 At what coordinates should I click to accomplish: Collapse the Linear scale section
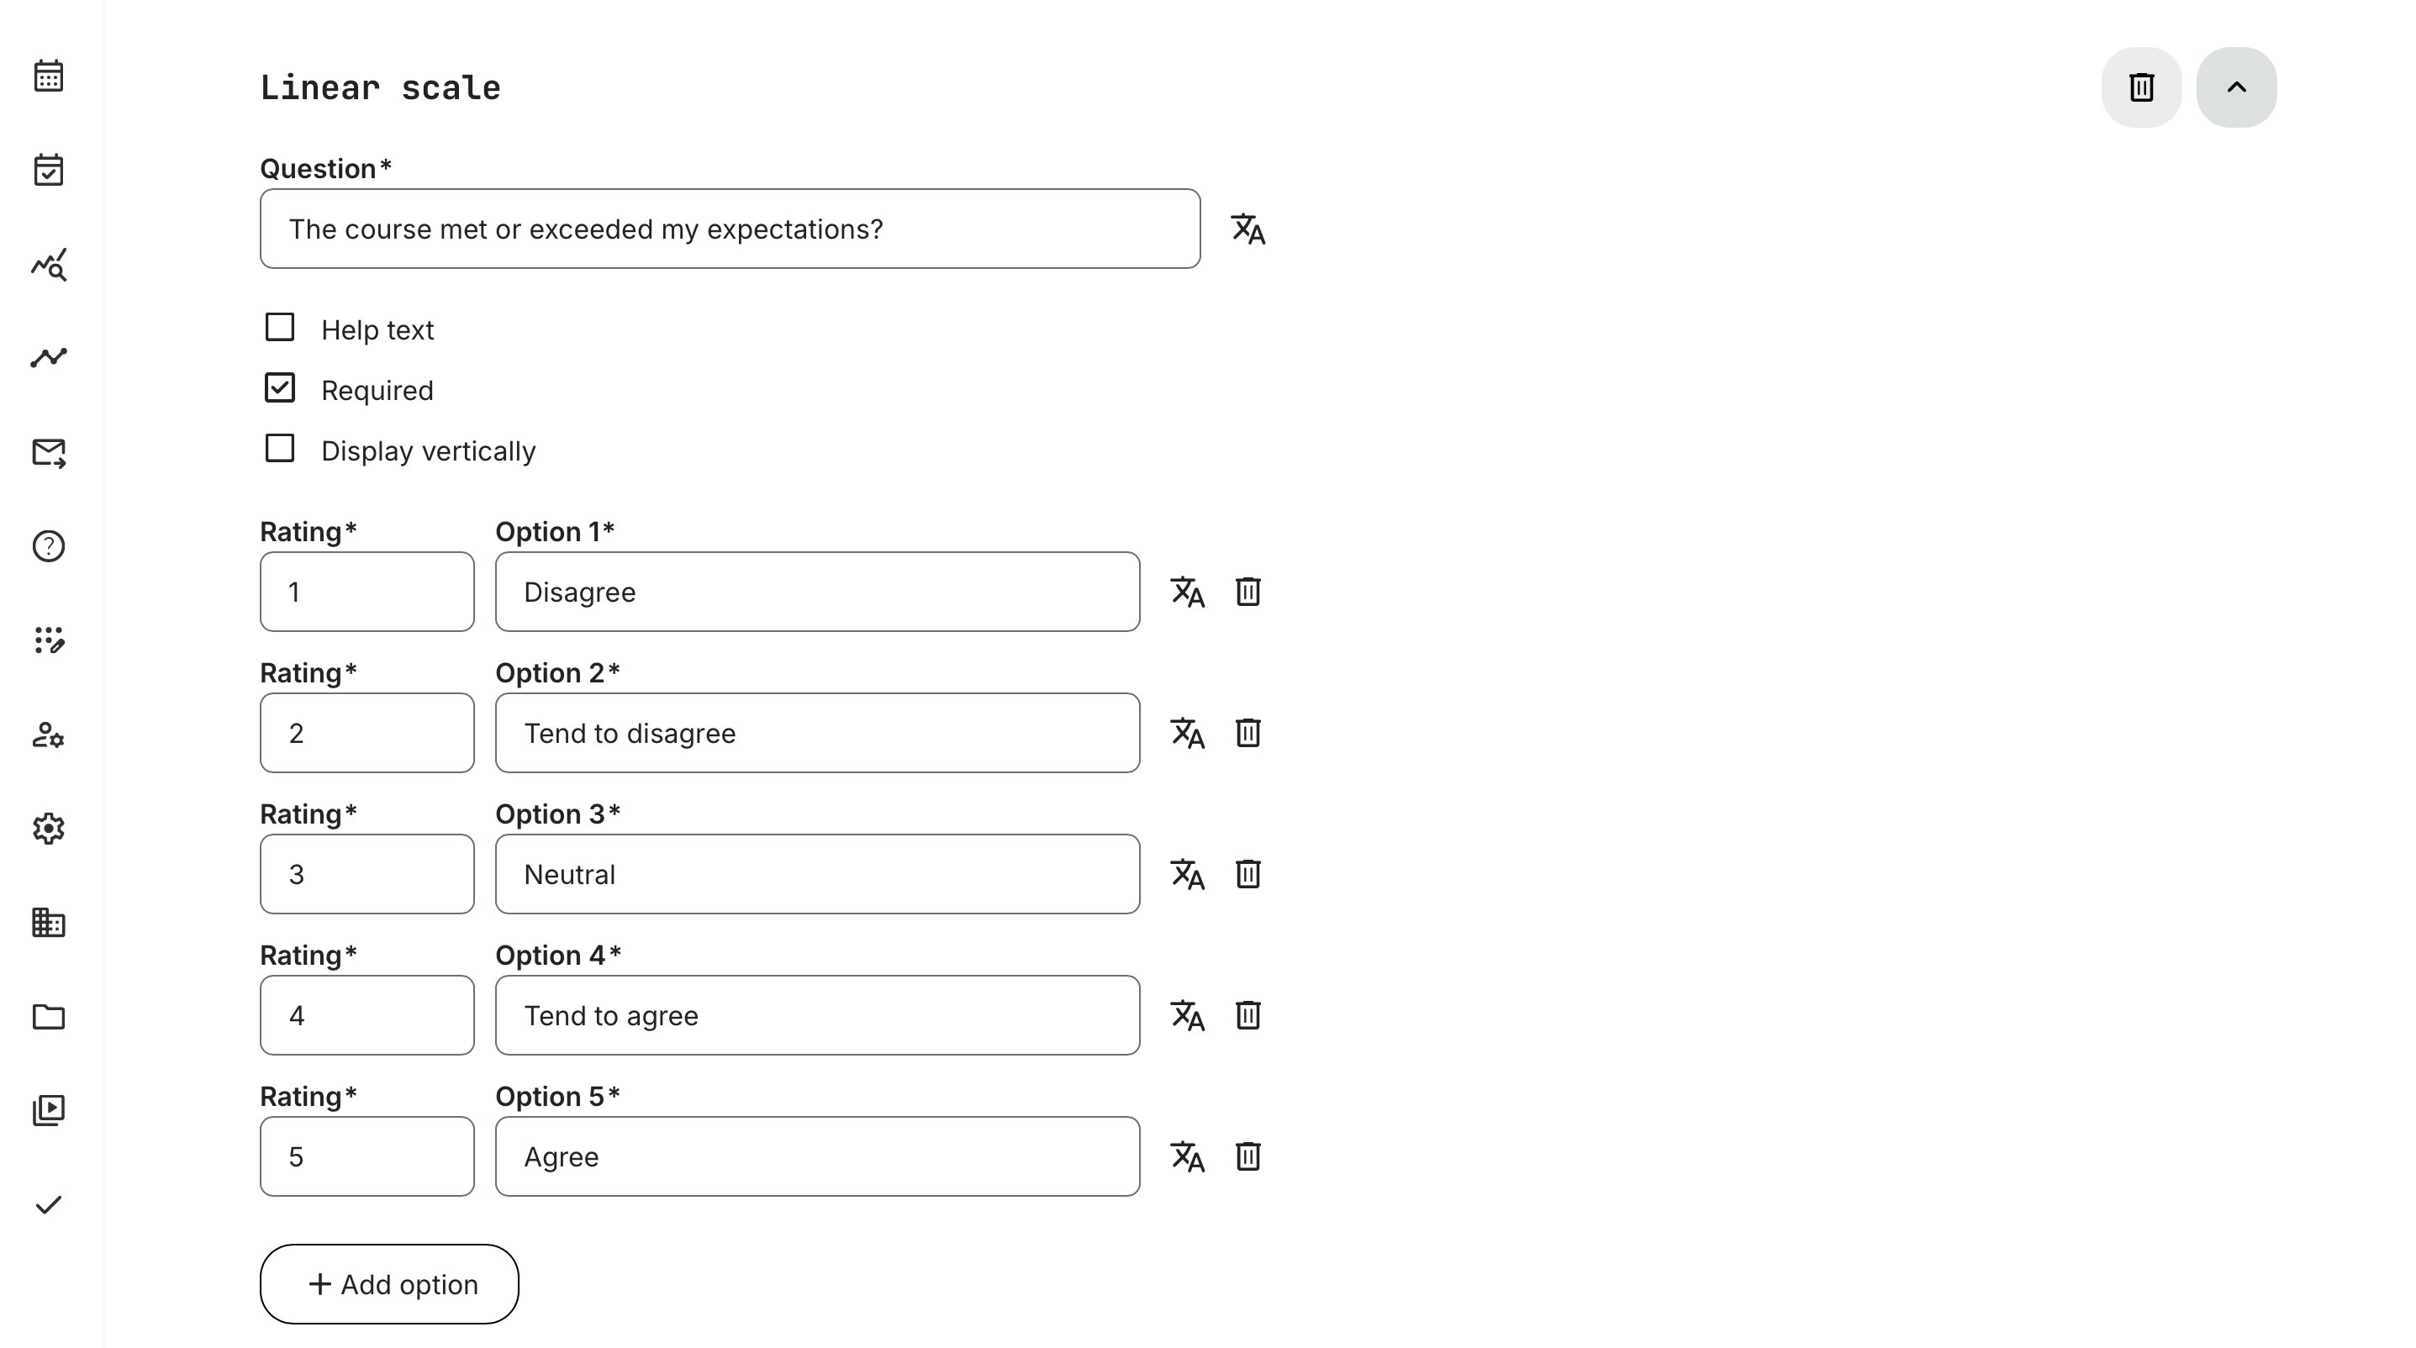(x=2236, y=87)
